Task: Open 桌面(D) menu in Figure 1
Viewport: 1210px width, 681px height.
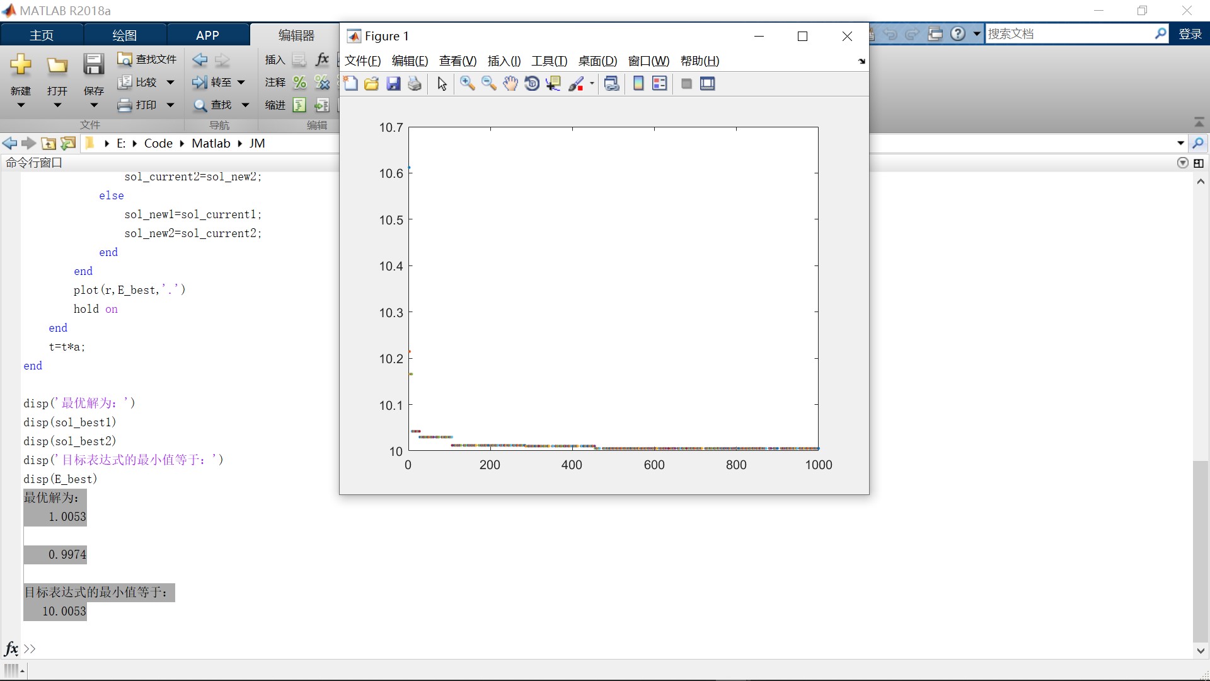Action: click(x=597, y=61)
